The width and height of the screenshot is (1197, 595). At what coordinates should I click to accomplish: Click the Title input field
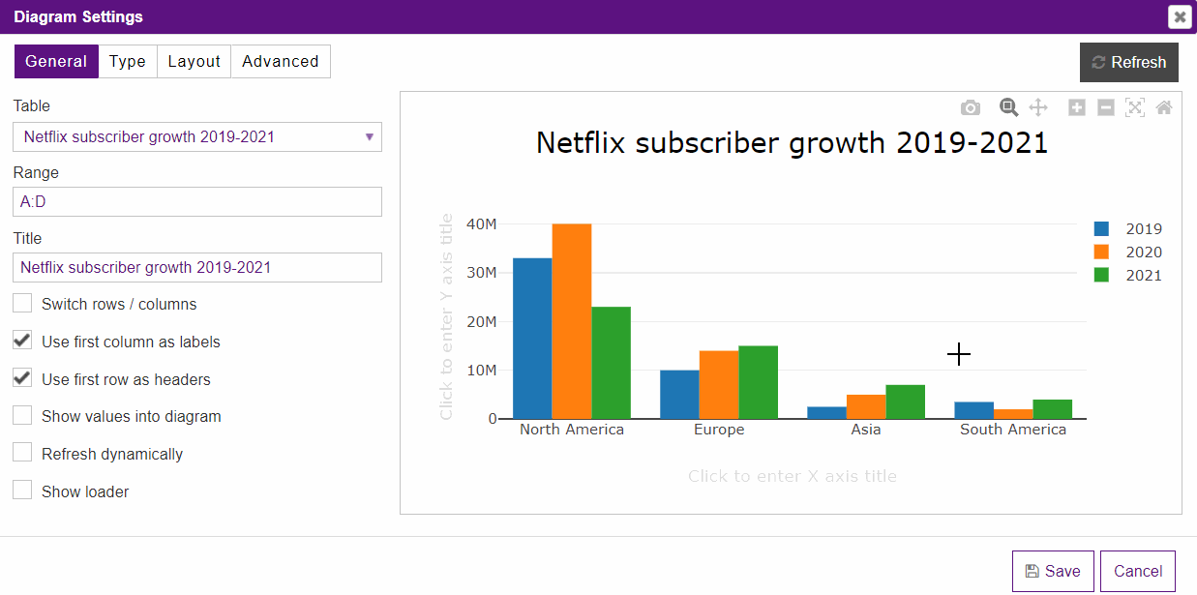click(197, 268)
